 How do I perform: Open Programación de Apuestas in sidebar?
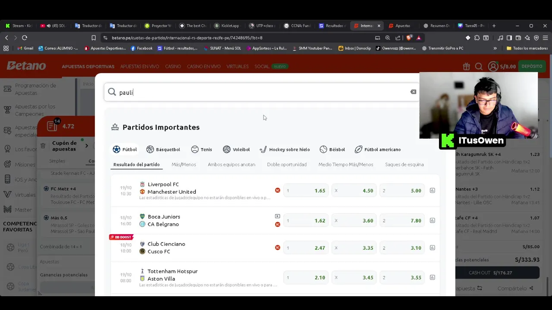pos(35,89)
